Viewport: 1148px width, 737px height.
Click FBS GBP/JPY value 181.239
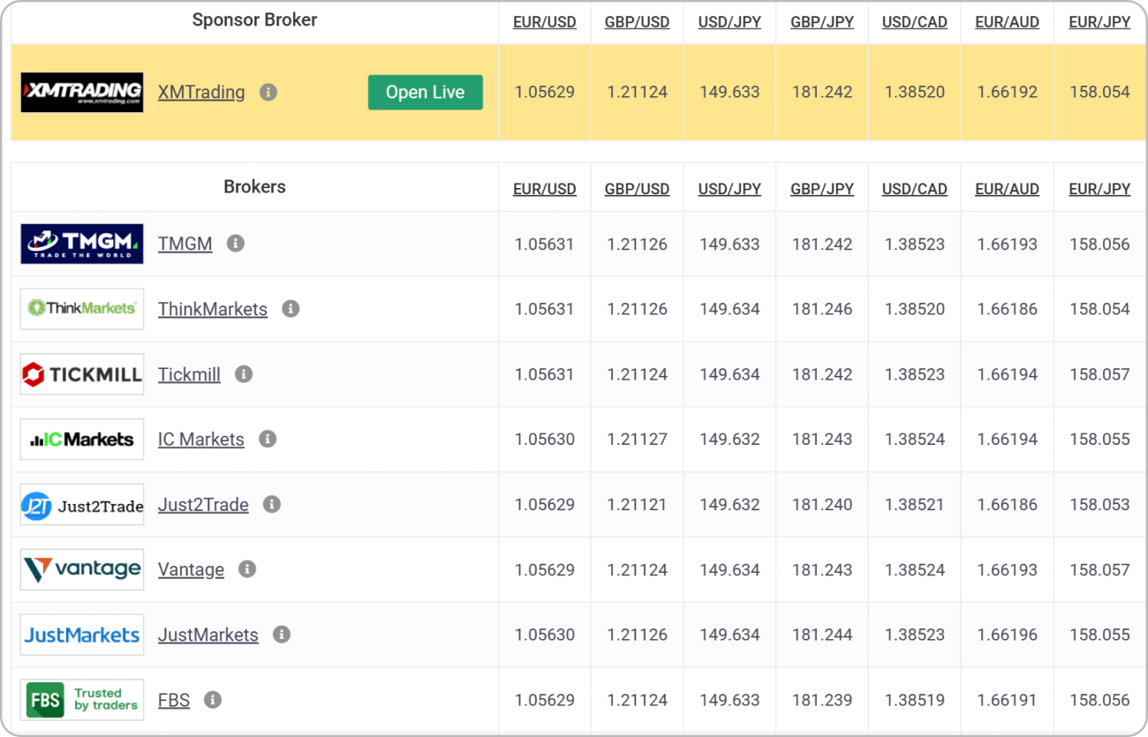(x=822, y=700)
